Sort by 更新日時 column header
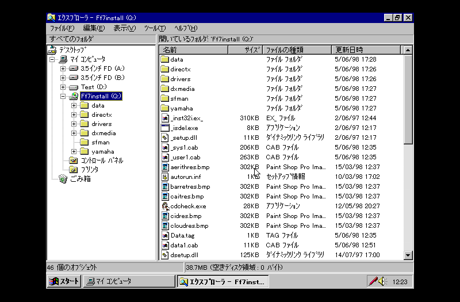The height and width of the screenshot is (302, 460). point(366,50)
